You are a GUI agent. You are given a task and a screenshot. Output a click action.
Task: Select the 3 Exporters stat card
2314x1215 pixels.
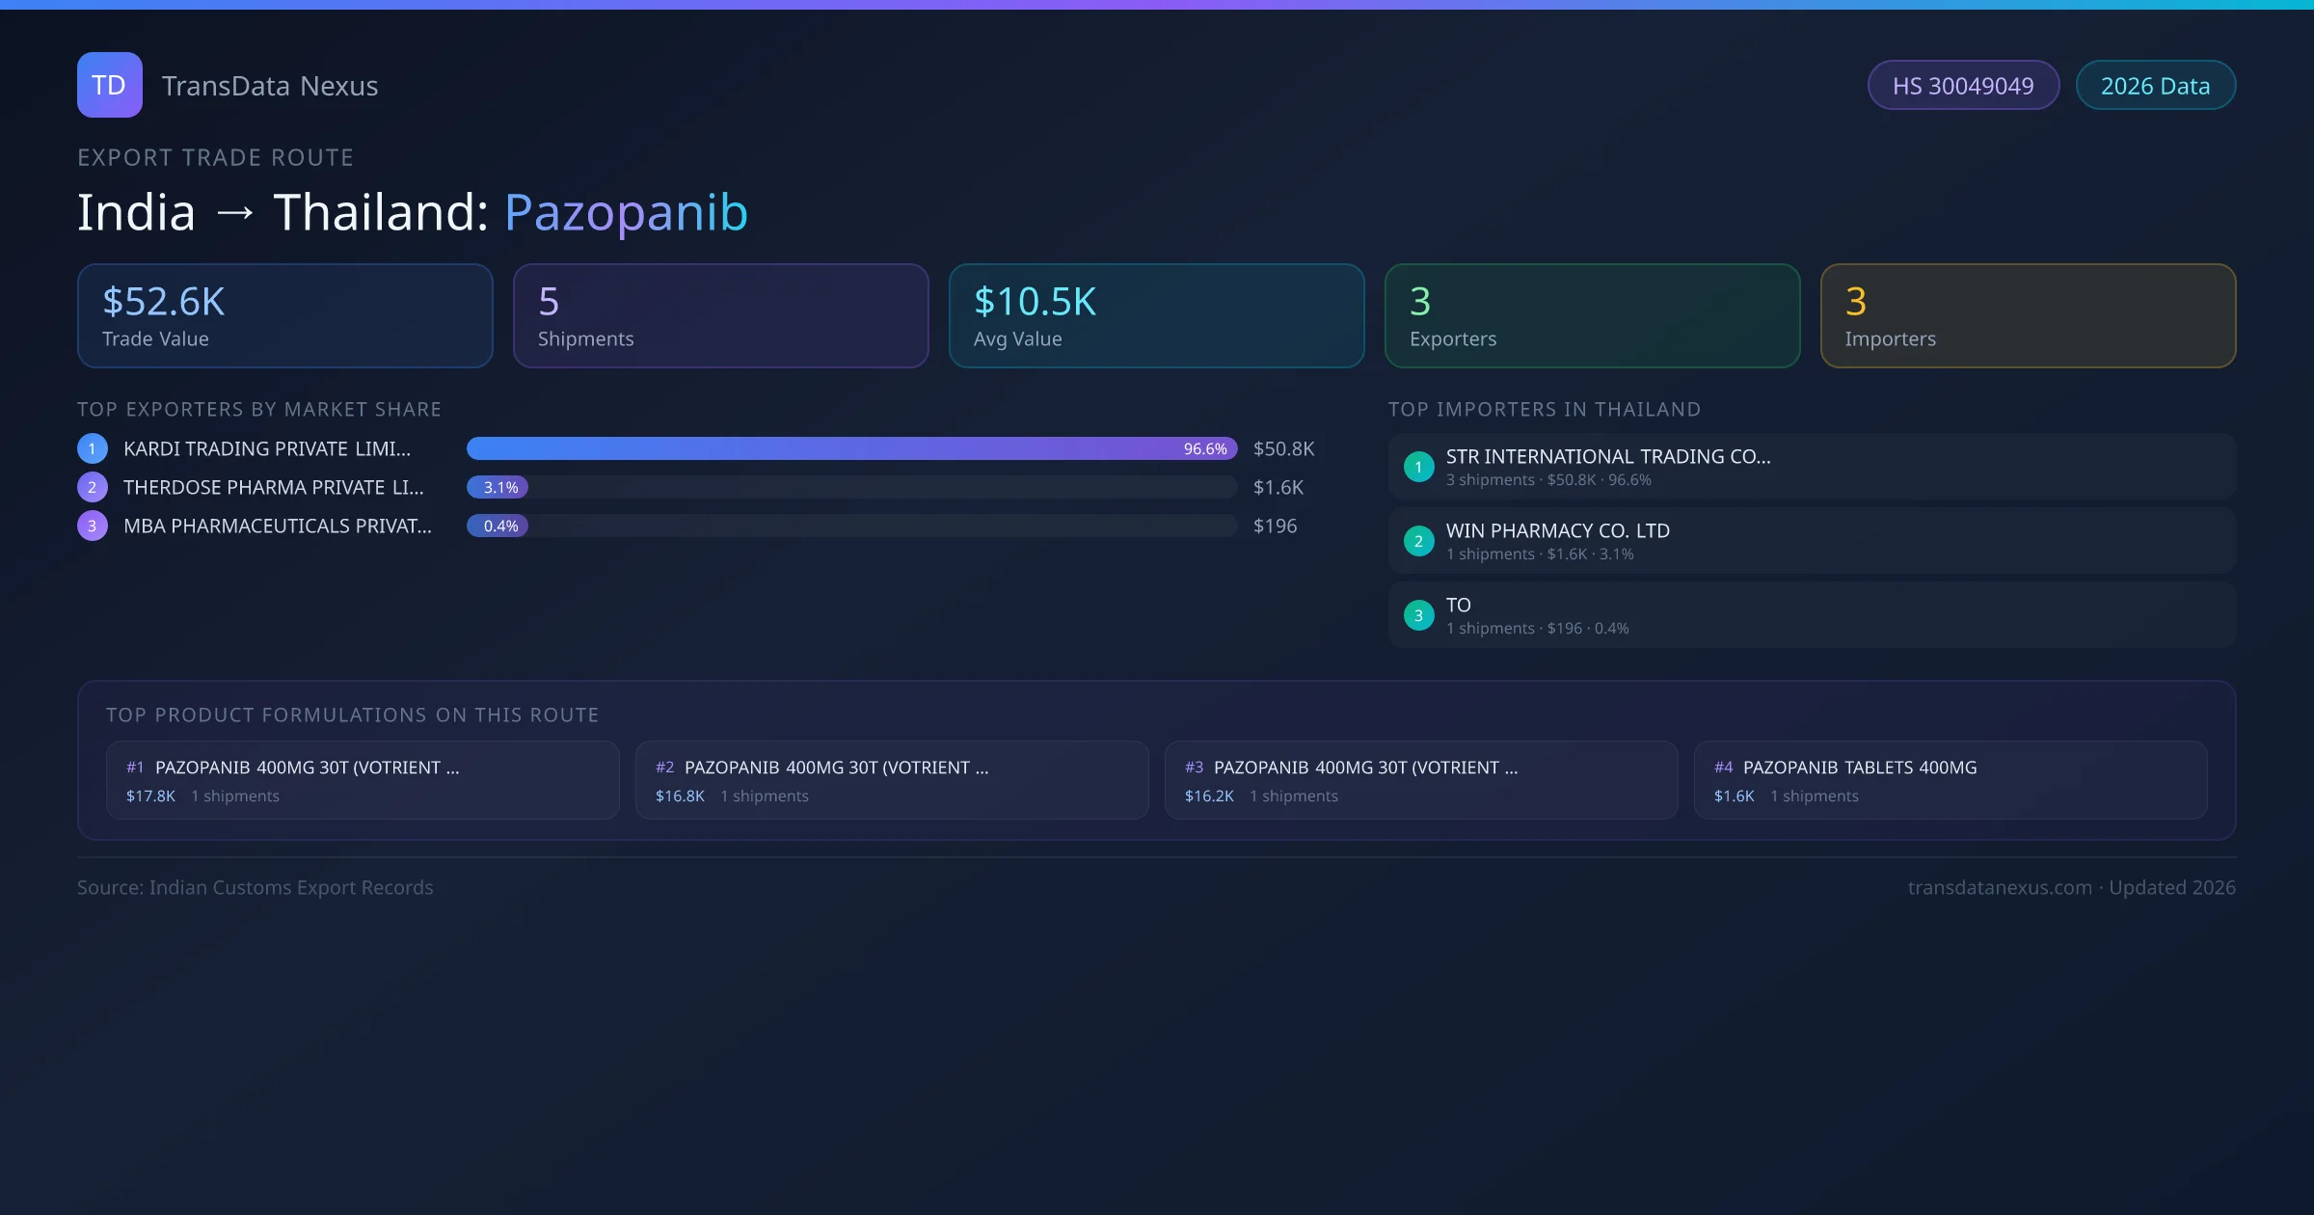(1592, 316)
